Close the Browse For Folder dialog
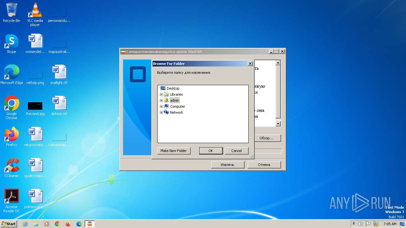 250,64
